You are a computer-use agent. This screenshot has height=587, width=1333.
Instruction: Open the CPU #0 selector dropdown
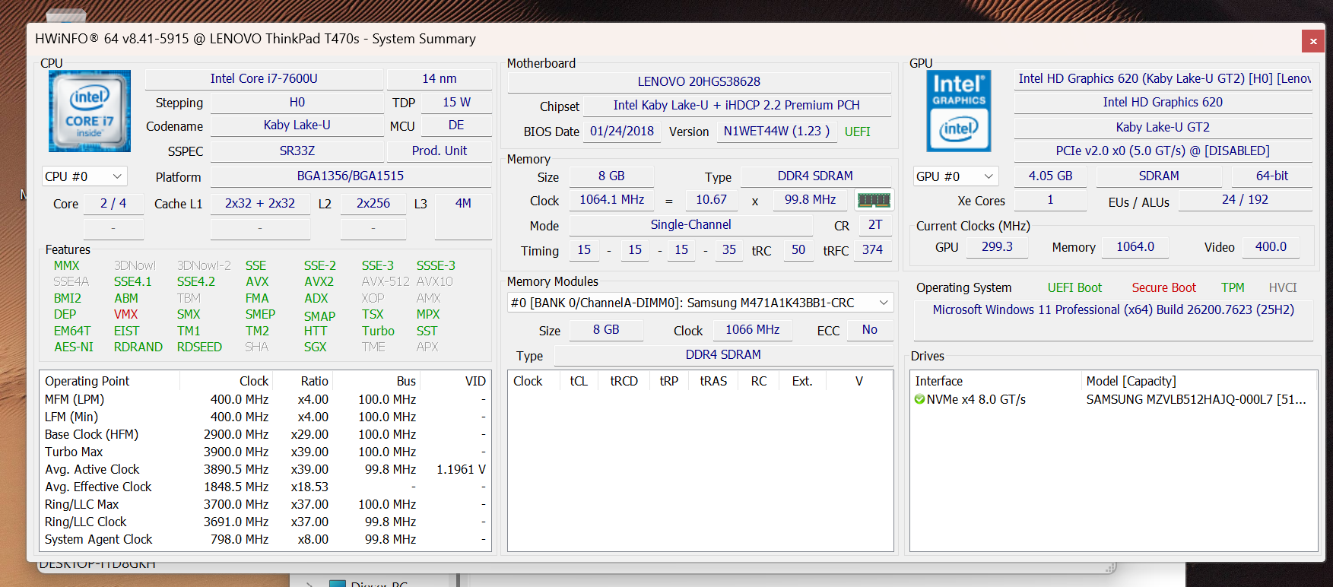(84, 176)
